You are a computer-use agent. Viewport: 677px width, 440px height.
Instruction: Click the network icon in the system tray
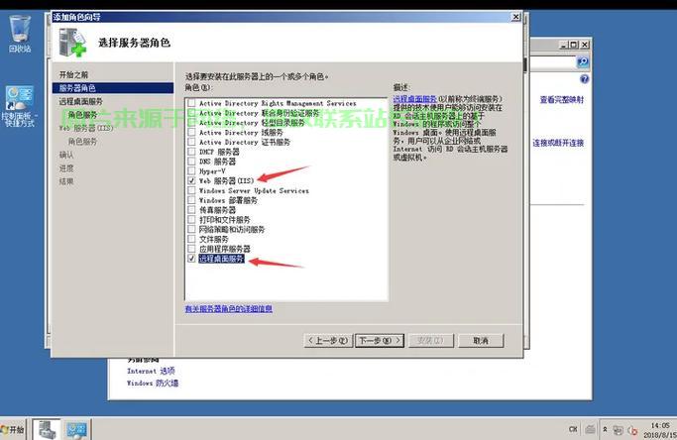(619, 430)
